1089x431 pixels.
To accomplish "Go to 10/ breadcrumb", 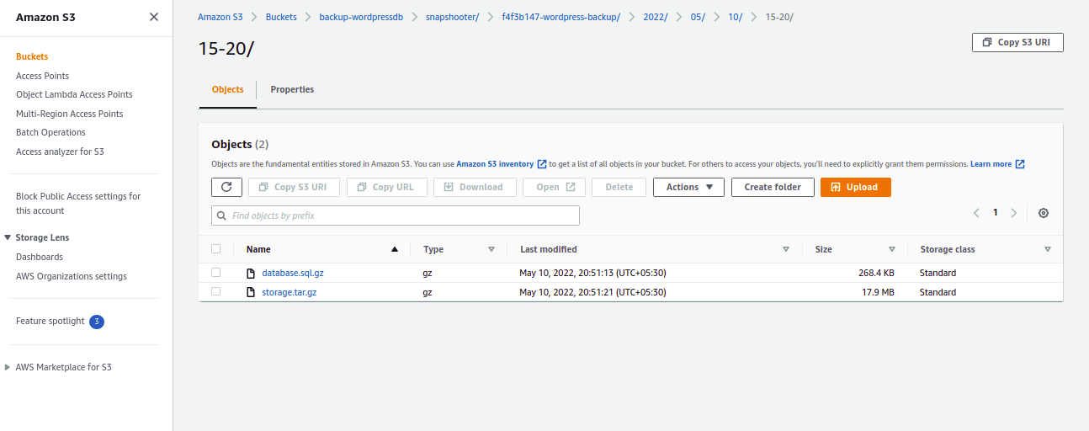I will coord(736,17).
